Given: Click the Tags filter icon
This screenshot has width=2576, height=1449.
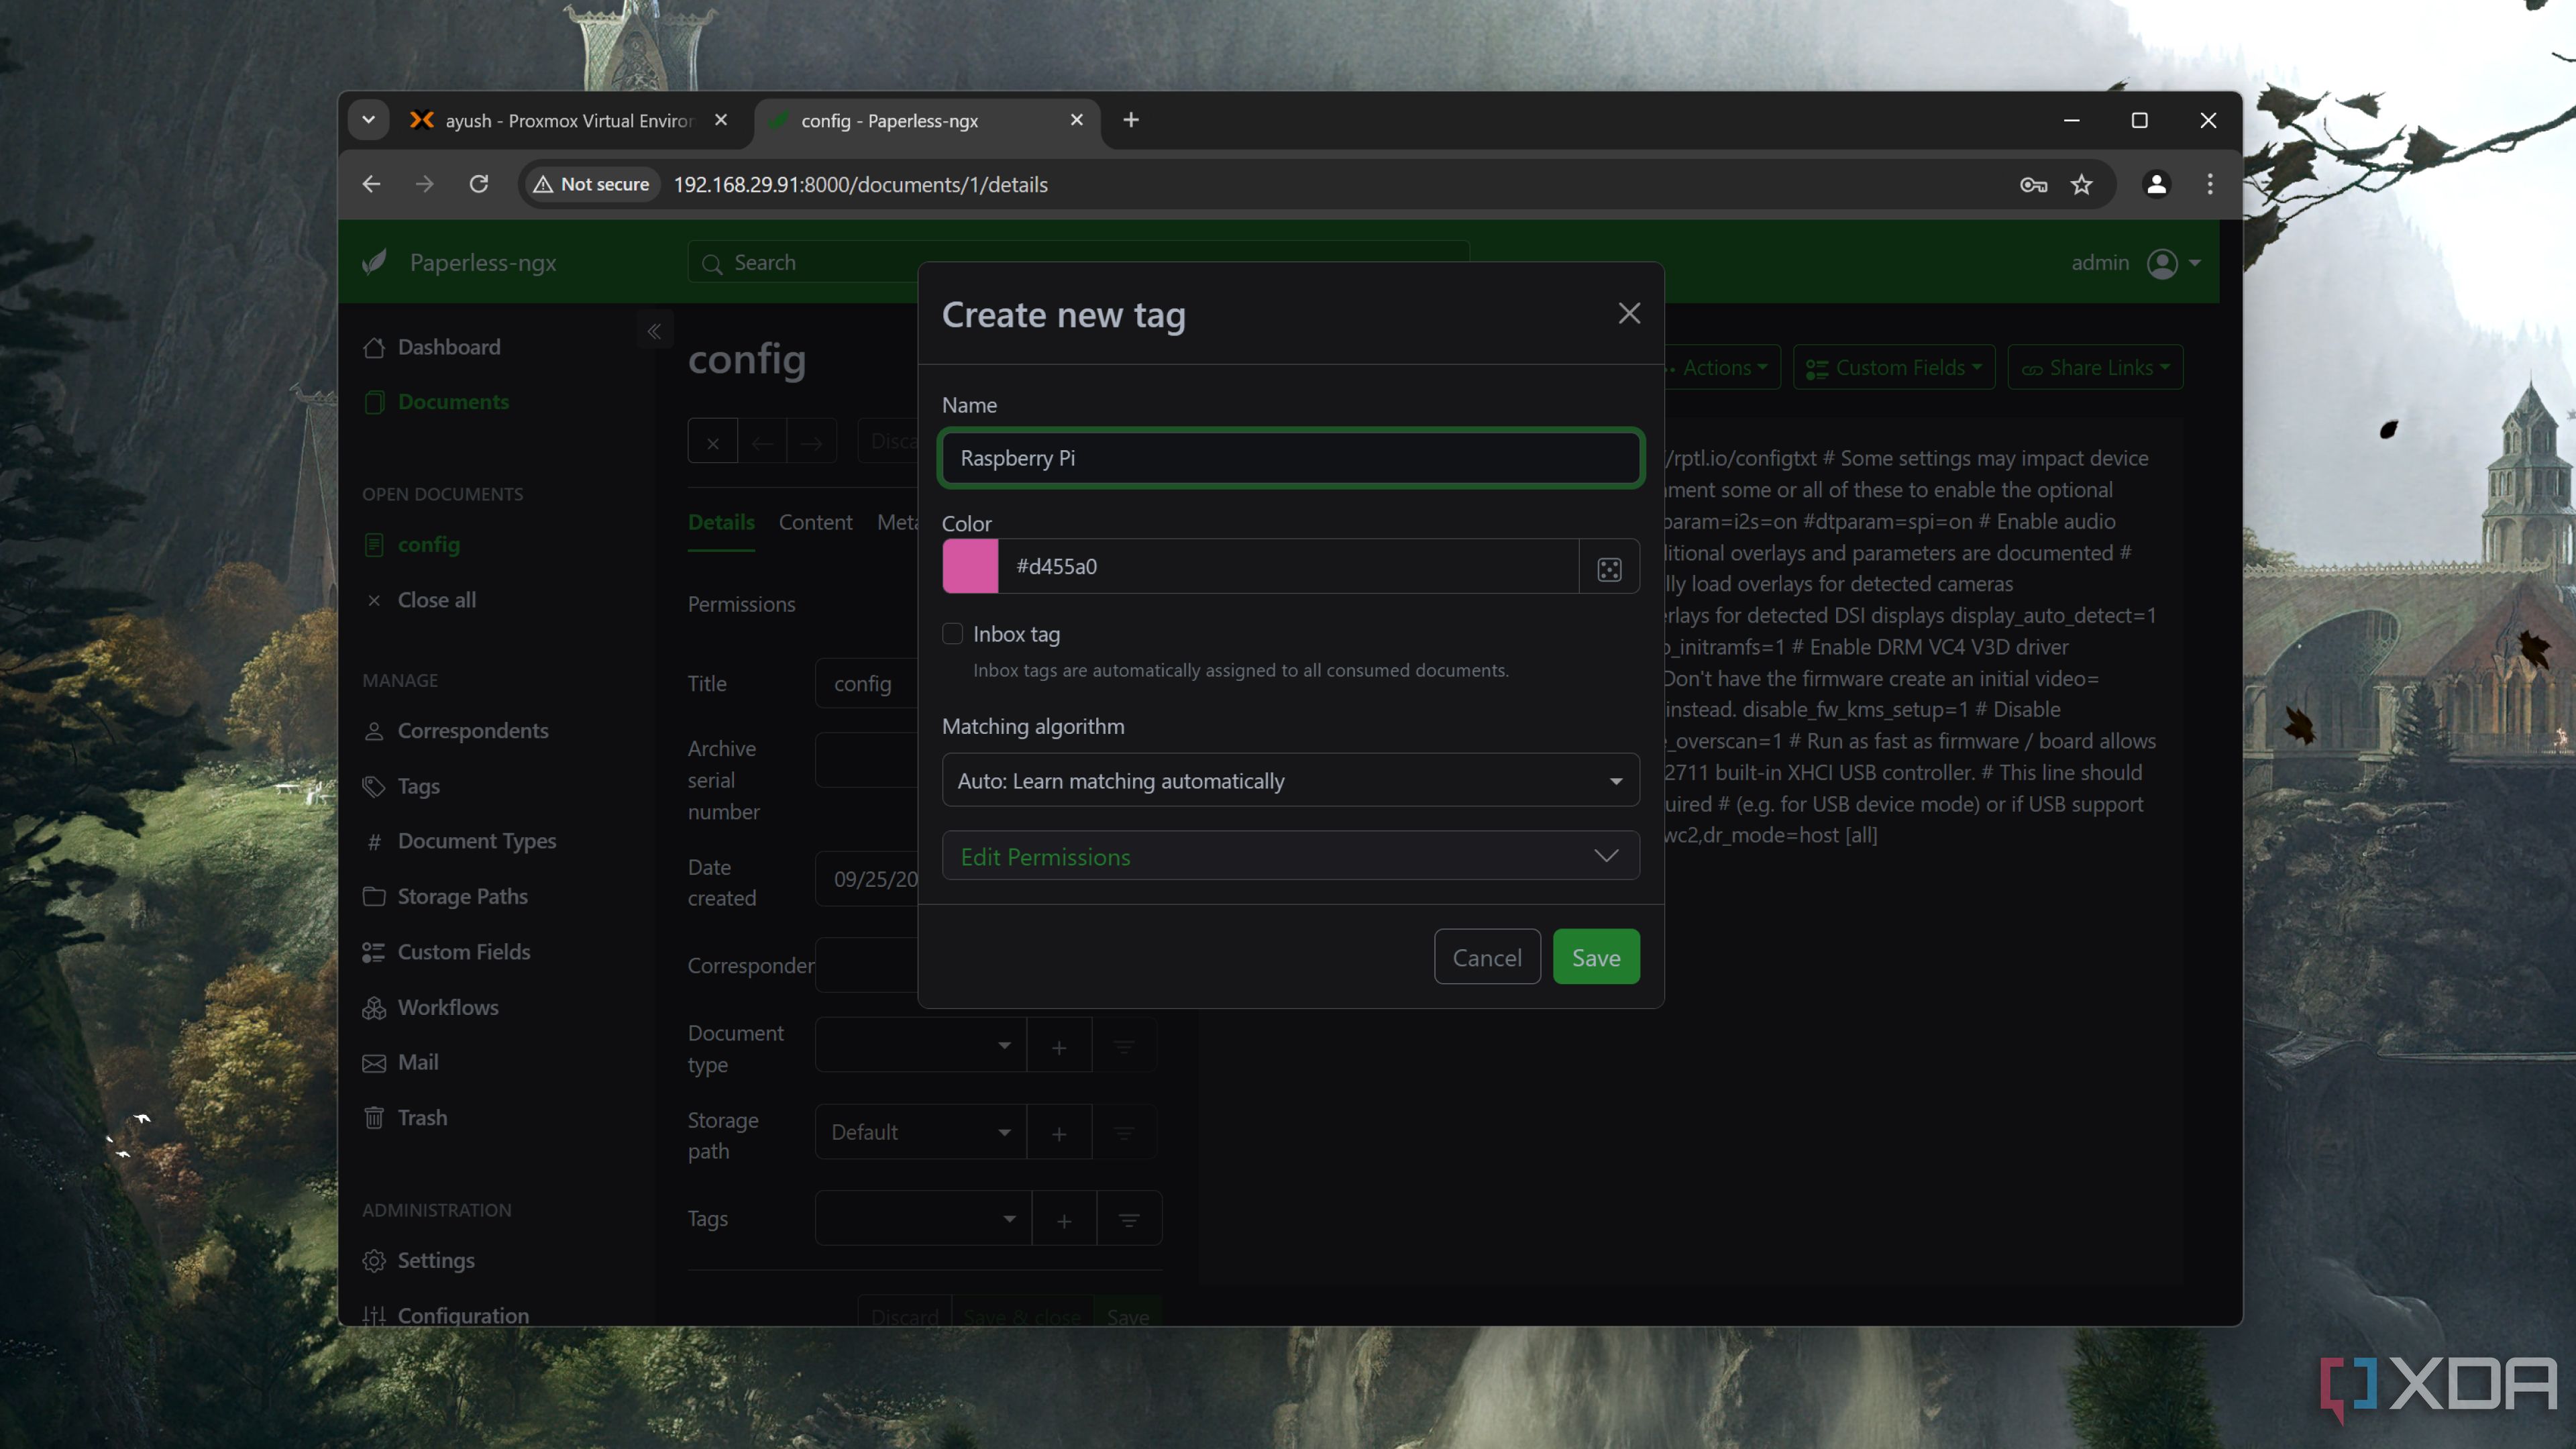Looking at the screenshot, I should [x=1129, y=1220].
